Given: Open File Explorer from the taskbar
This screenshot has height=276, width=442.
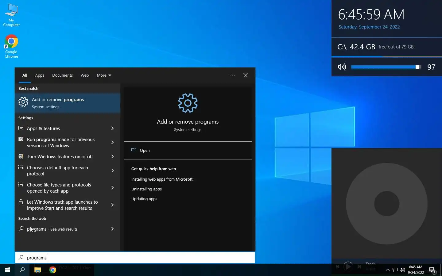Looking at the screenshot, I should tap(37, 270).
